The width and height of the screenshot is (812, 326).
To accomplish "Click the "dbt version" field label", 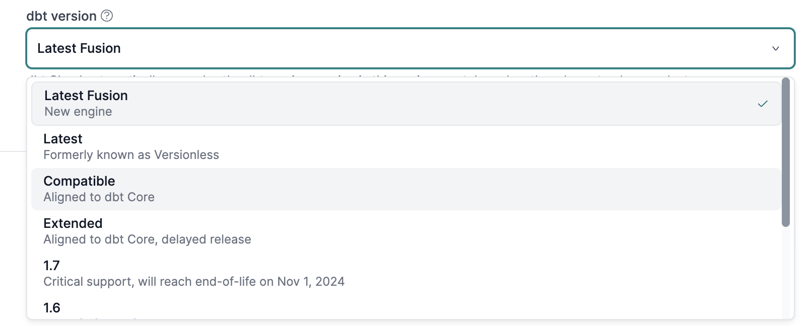I will (x=61, y=16).
